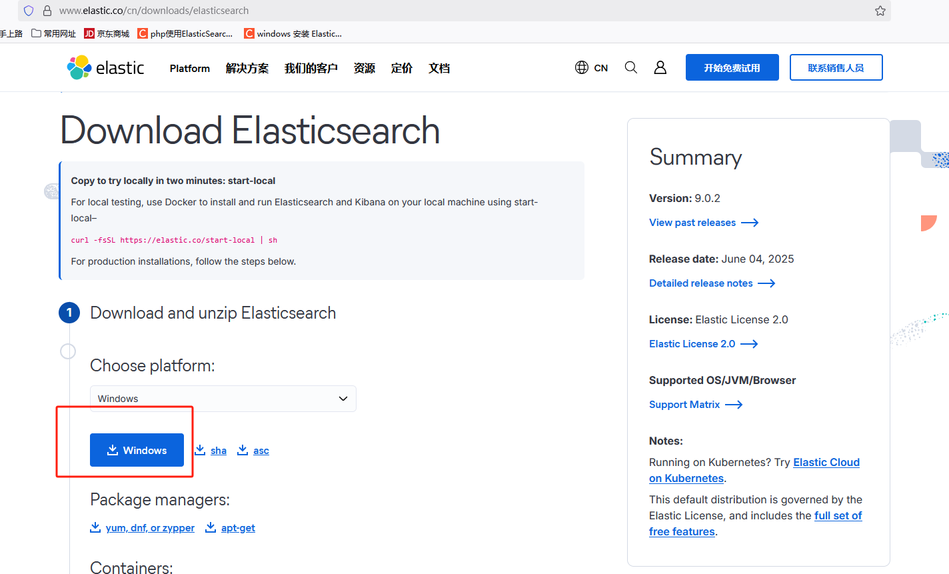The height and width of the screenshot is (574, 949).
Task: Open the apt-get package link
Action: 230,528
